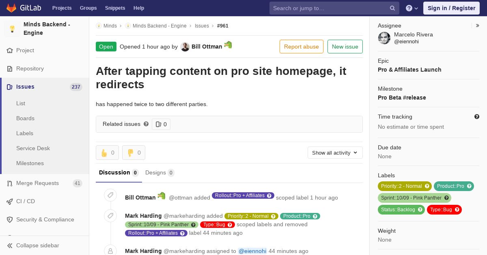Click the Issues icon in sidebar
Viewport: 487px width, 255px height.
(x=10, y=87)
